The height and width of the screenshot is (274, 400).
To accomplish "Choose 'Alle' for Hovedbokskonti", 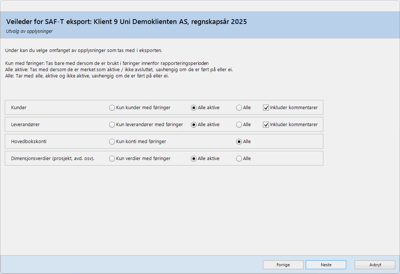I will click(x=239, y=142).
